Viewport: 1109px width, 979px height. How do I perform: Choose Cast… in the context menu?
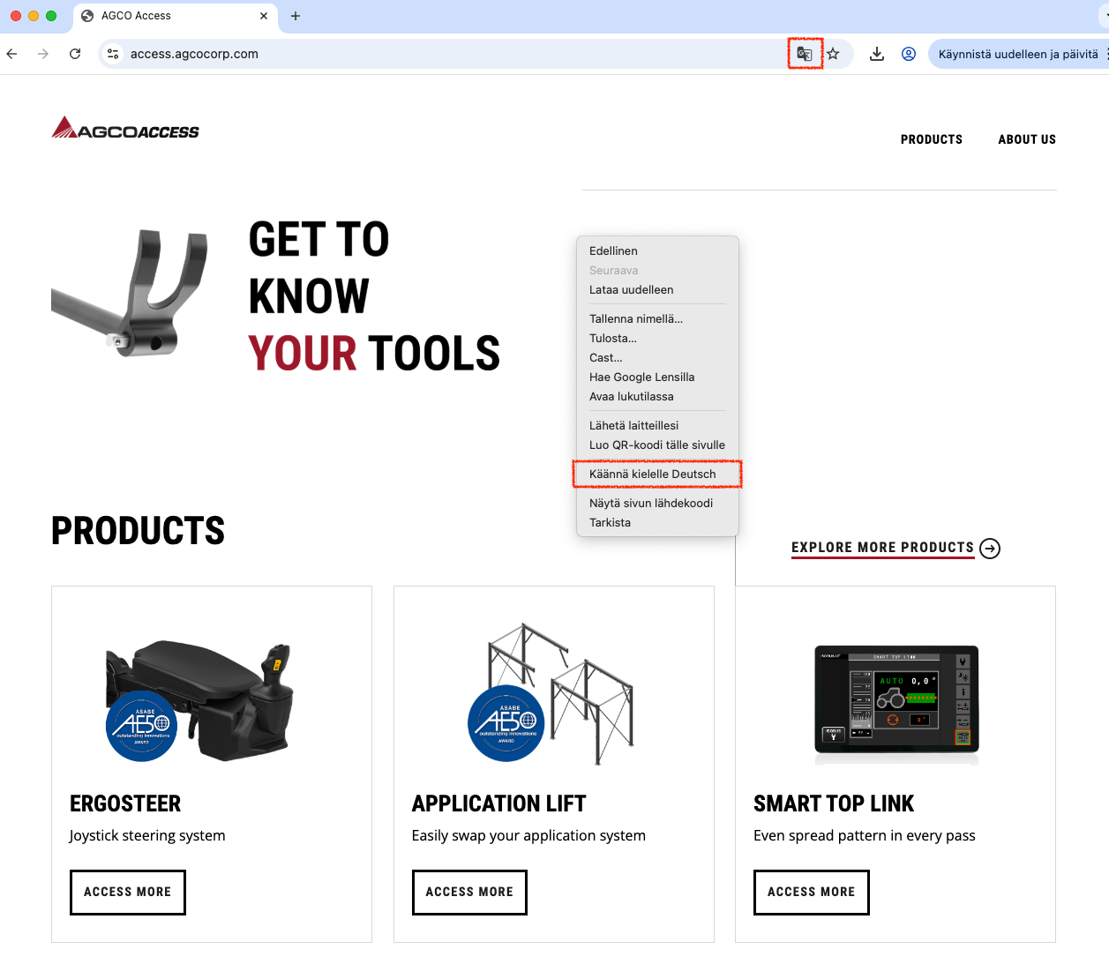(x=657, y=358)
